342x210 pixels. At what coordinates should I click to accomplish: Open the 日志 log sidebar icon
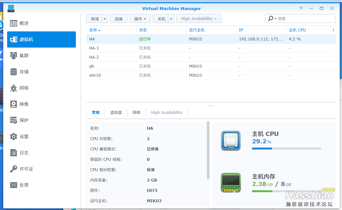(14, 153)
